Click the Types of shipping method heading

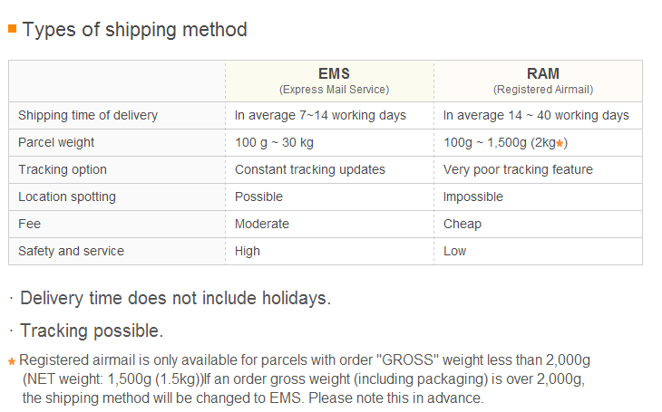coord(135,30)
